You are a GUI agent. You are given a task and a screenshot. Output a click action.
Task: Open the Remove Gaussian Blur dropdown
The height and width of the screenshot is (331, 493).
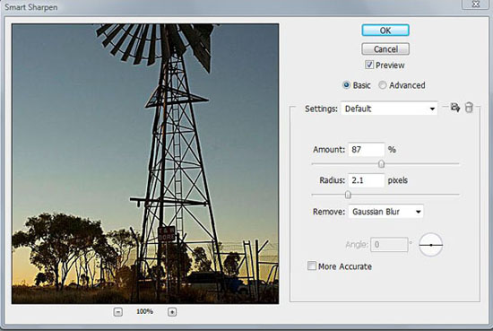coord(385,212)
